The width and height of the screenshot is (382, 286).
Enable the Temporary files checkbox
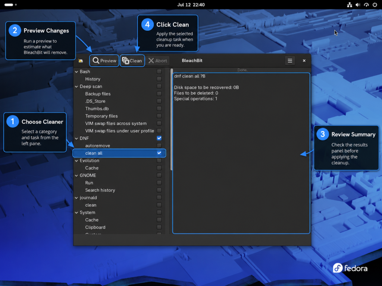[x=159, y=116]
